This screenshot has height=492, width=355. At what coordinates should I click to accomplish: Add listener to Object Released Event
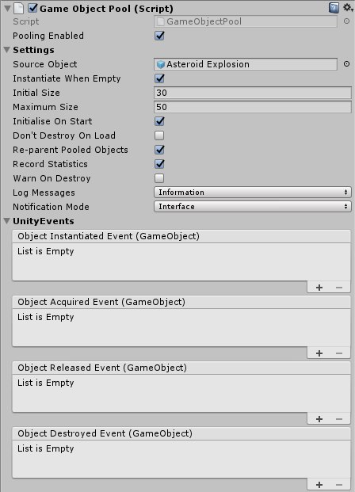(x=319, y=419)
